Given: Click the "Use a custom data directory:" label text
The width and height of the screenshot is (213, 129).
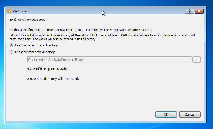Looking at the screenshot, I should pos(35,52).
